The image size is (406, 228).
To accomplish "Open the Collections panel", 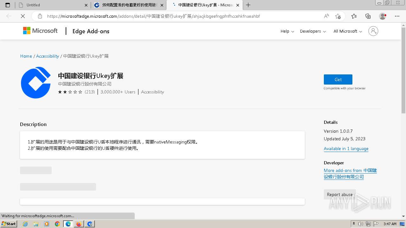I will (x=368, y=16).
